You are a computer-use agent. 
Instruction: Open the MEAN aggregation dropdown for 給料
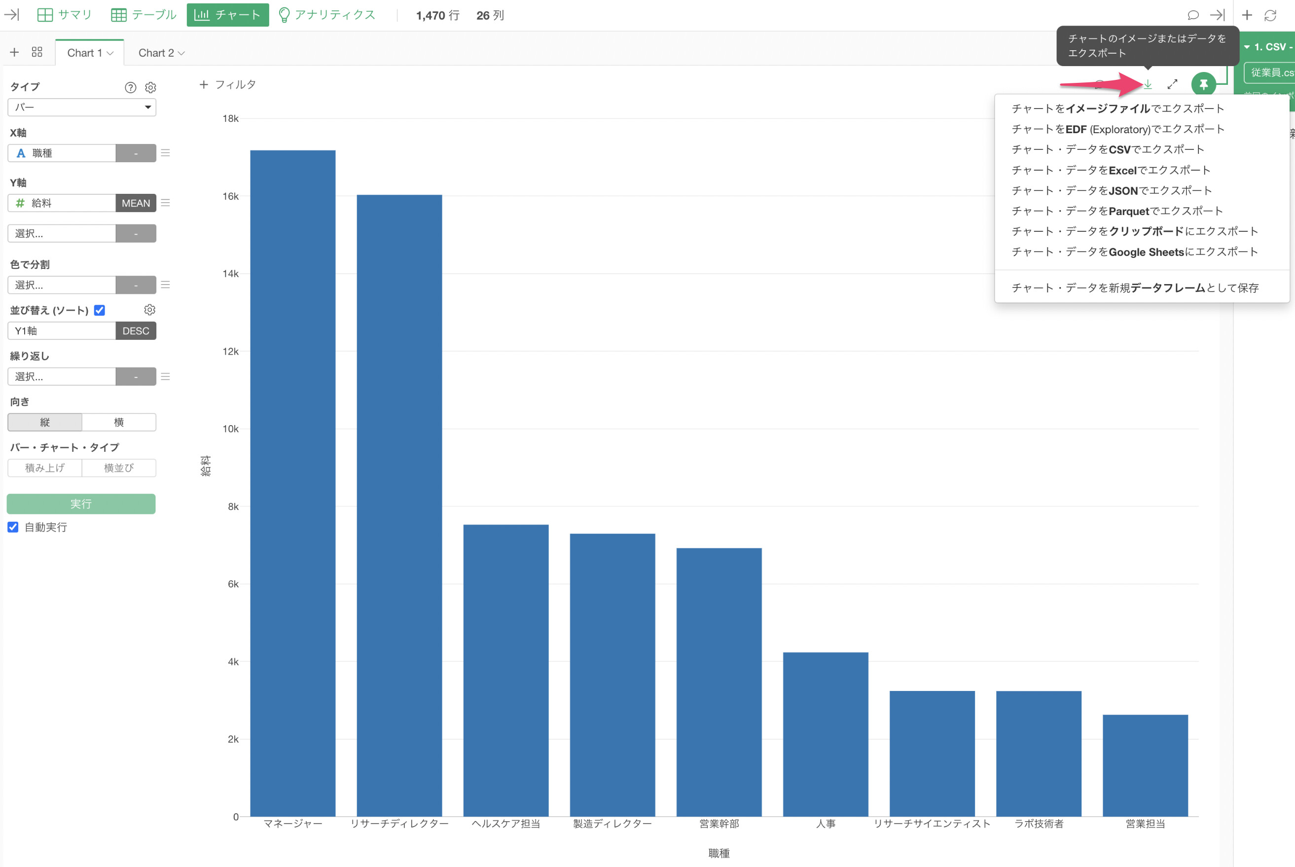click(x=136, y=203)
